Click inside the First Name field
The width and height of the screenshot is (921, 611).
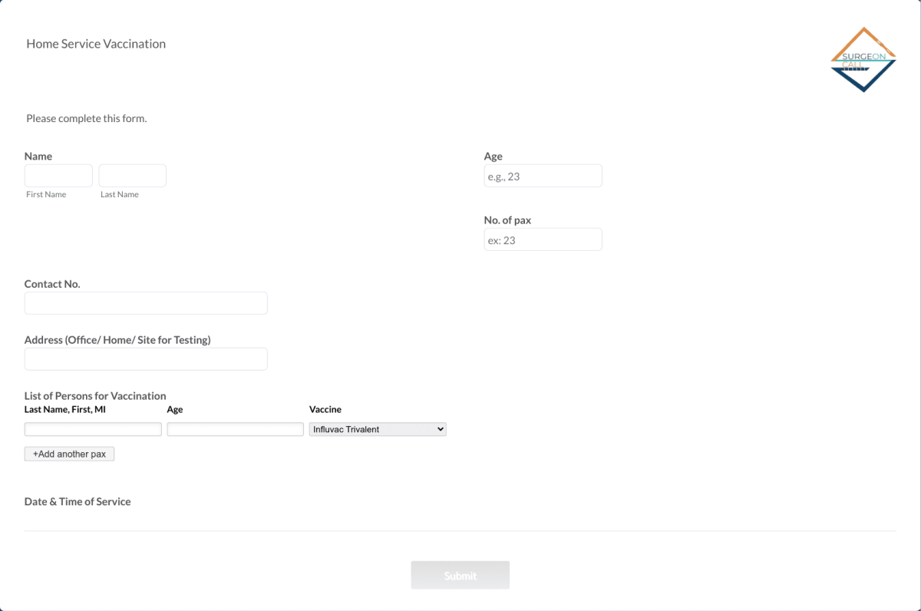(58, 175)
